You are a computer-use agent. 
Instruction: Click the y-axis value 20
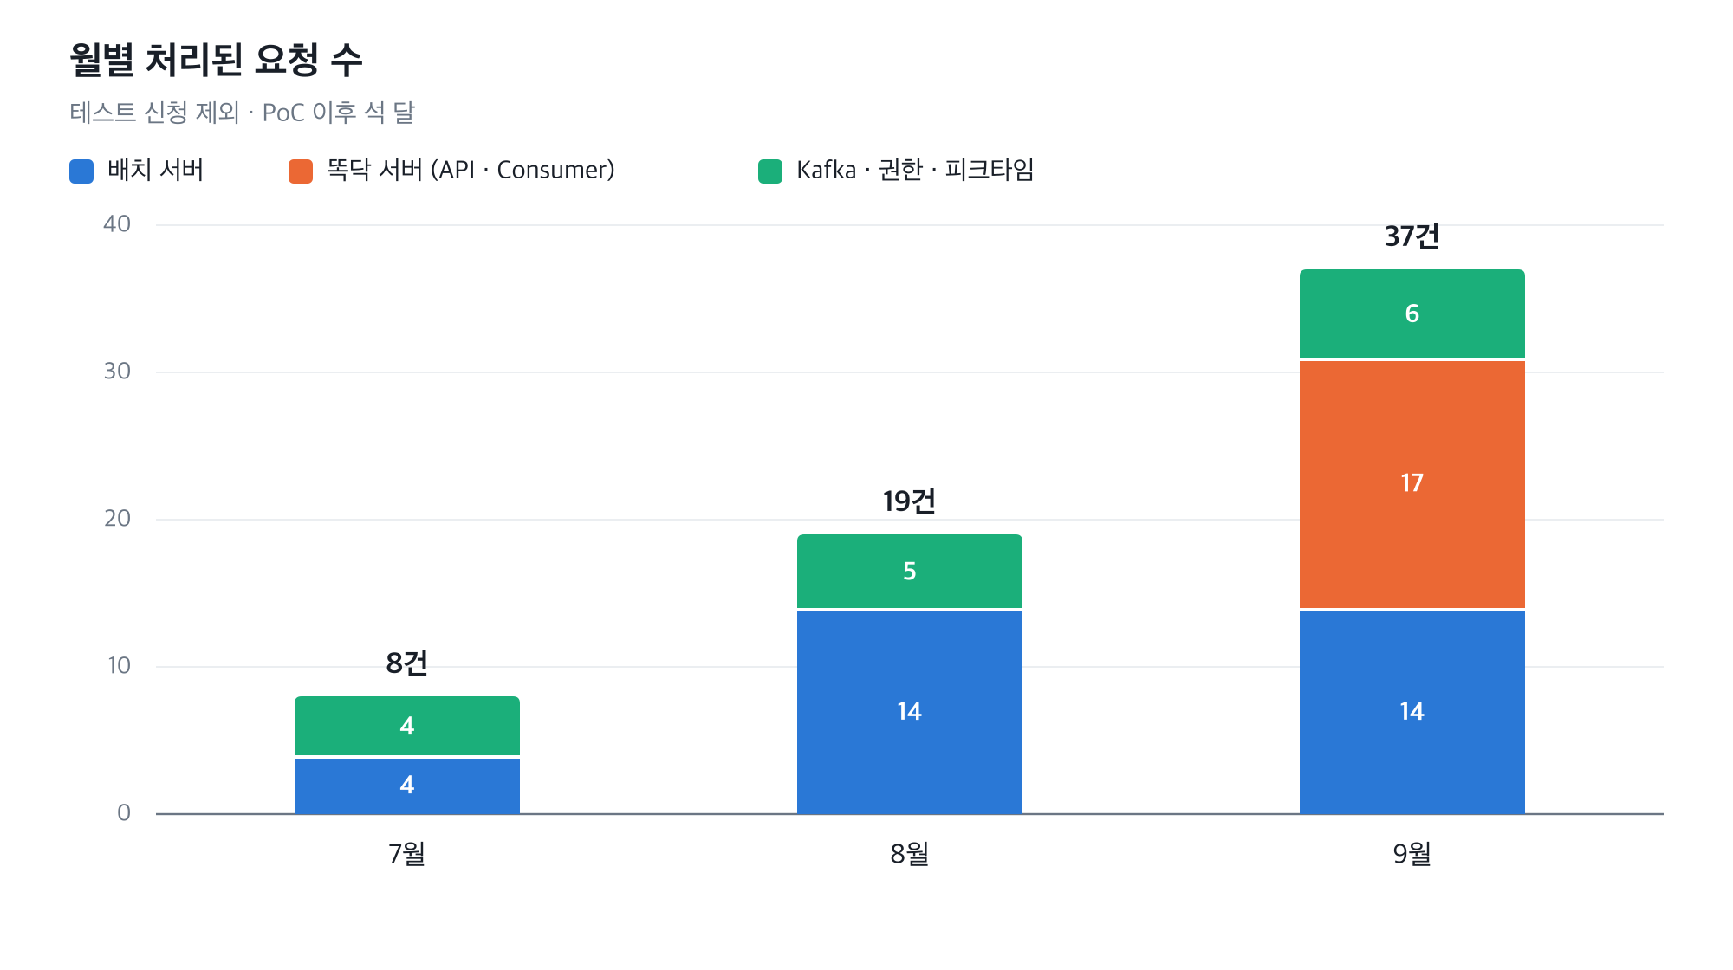point(117,519)
